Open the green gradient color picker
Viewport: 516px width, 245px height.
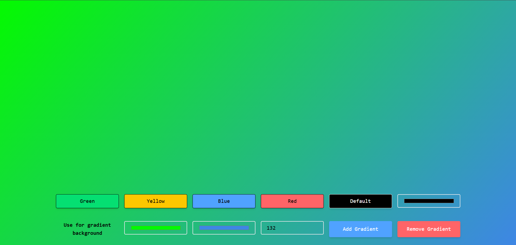point(155,228)
